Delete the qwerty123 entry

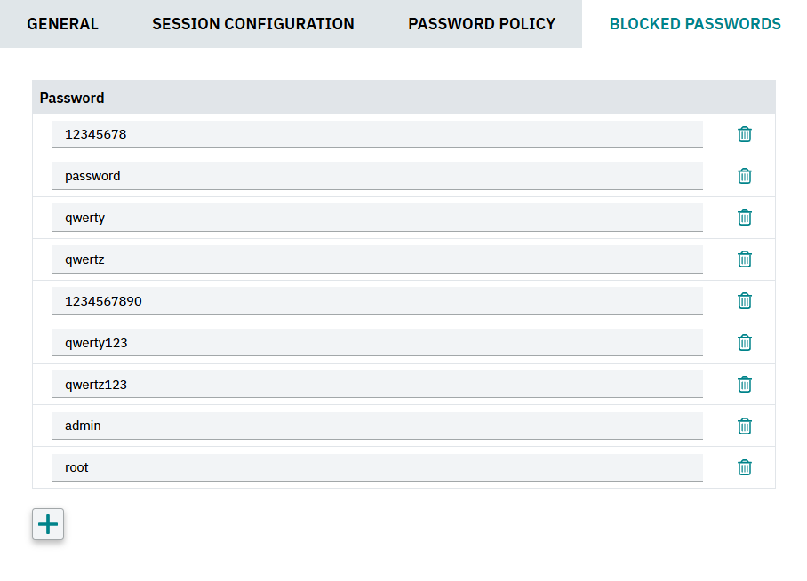click(745, 343)
